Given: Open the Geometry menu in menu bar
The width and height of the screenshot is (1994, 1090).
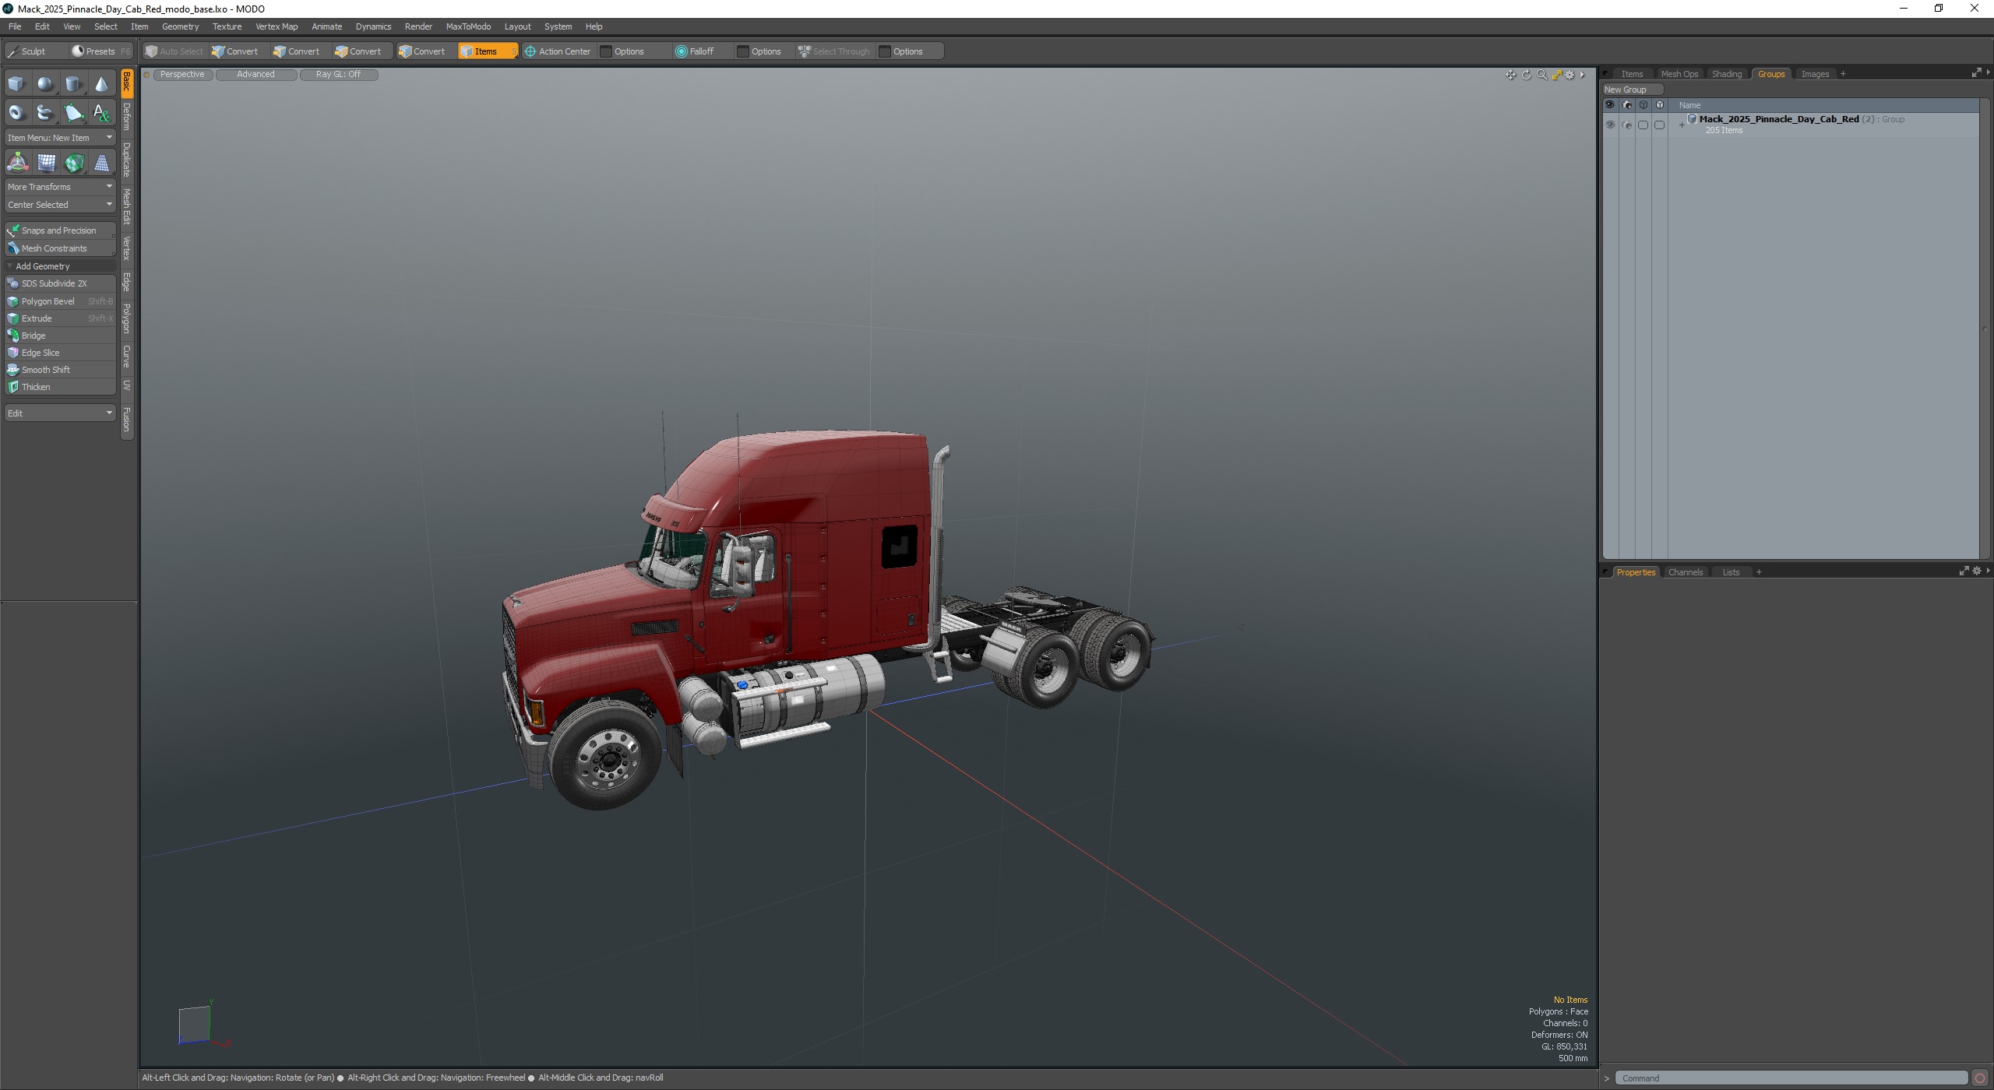Looking at the screenshot, I should [178, 26].
